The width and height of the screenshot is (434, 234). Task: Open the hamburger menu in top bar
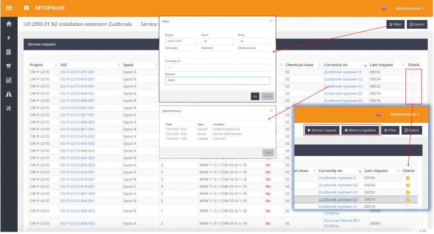[x=8, y=8]
